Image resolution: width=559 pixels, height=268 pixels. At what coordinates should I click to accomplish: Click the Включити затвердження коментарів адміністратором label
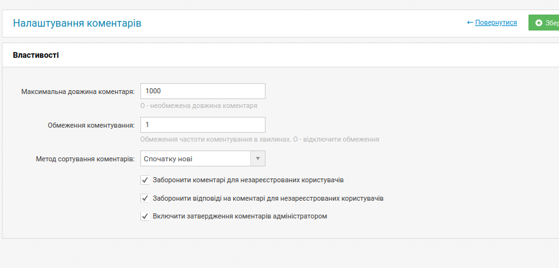[x=239, y=217]
